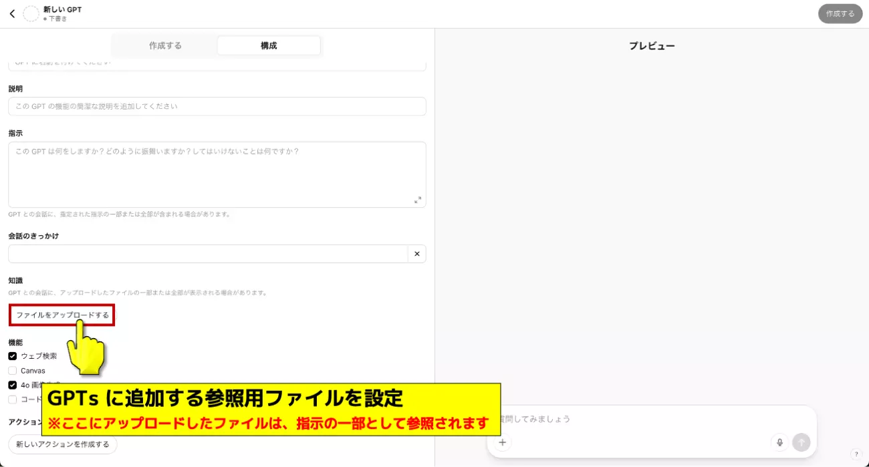Screen dimensions: 869x467
Task: Click the send arrow button in the preview
Action: [801, 442]
